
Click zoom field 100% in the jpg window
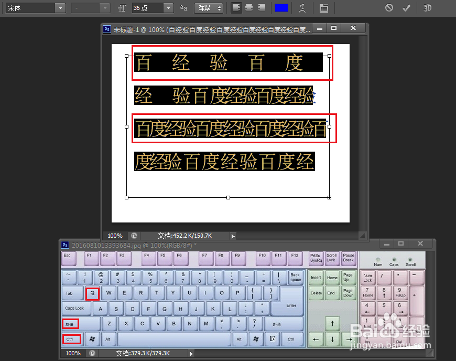click(x=73, y=354)
